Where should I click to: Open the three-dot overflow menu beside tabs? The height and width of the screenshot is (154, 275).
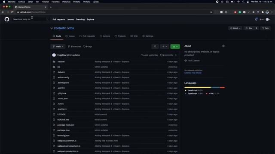(x=267, y=36)
